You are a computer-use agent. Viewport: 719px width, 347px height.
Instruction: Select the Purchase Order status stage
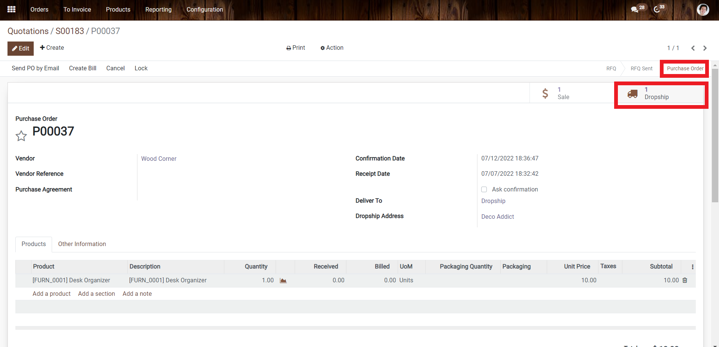[685, 68]
